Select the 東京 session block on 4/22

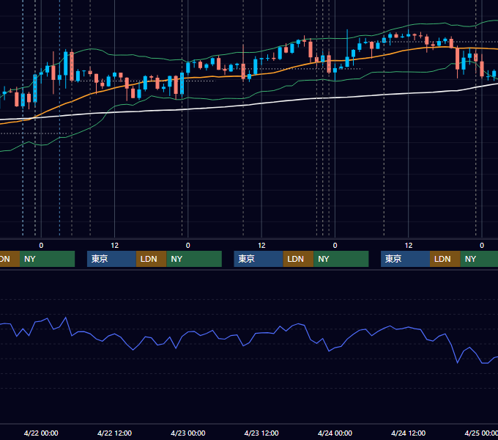point(111,259)
